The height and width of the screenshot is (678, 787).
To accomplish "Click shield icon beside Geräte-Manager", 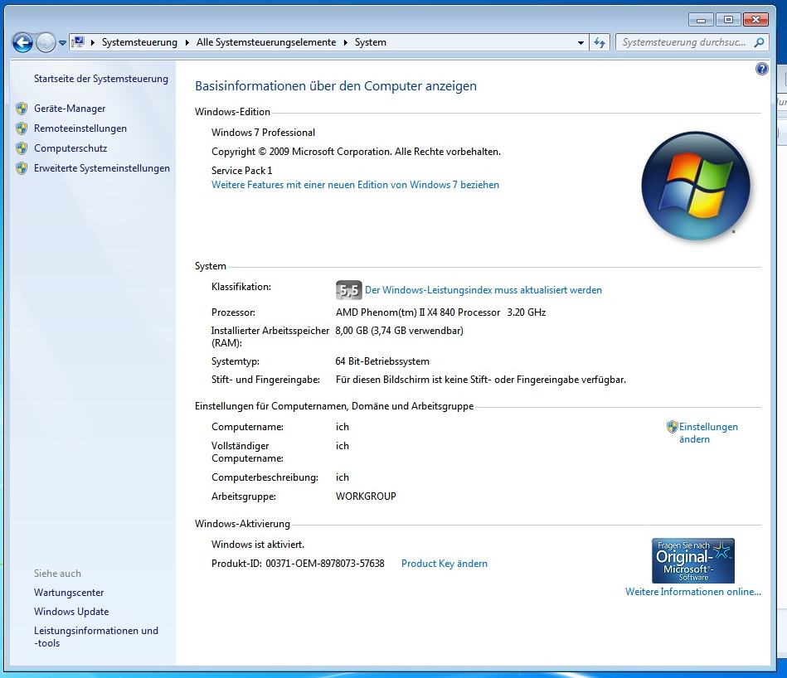I will pyautogui.click(x=22, y=109).
